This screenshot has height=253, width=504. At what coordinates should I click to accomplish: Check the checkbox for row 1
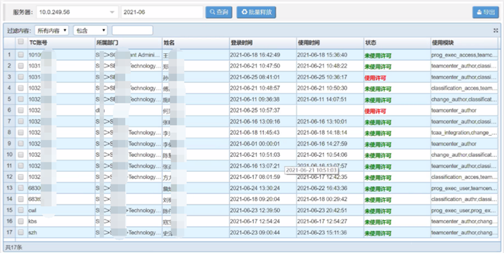(21, 55)
